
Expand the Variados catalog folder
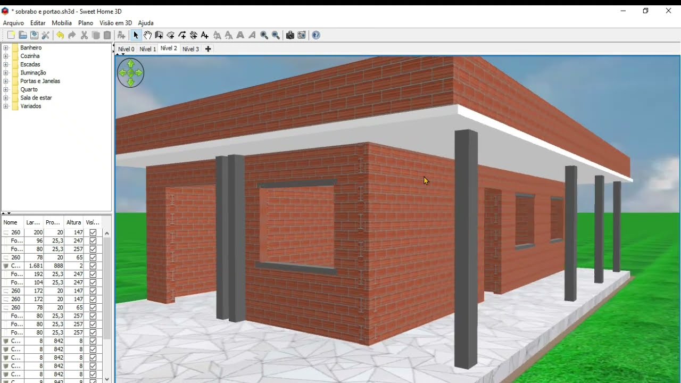click(x=6, y=106)
